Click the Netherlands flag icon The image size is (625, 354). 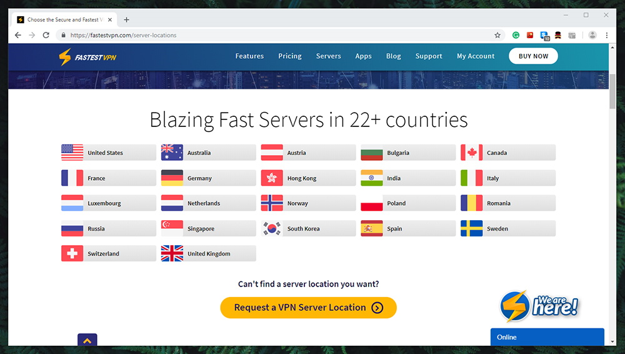pos(172,203)
